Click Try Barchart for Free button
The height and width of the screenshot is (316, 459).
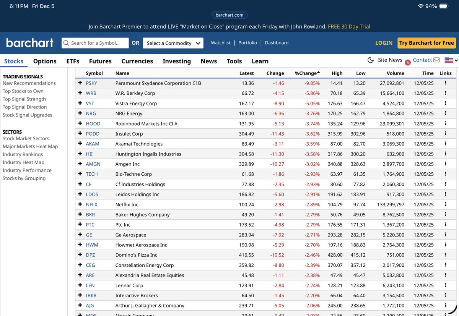tap(426, 43)
